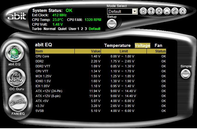The height and width of the screenshot is (130, 197).
Task: Click the ATX +12V (8-pin) row
Action: [x=100, y=96]
